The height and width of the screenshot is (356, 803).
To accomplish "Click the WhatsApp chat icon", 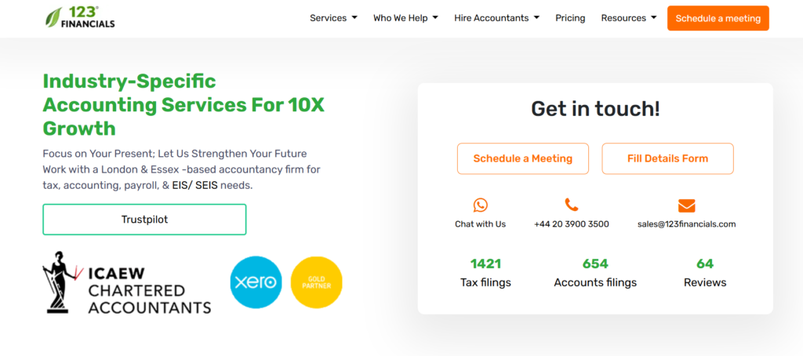I will (x=481, y=205).
